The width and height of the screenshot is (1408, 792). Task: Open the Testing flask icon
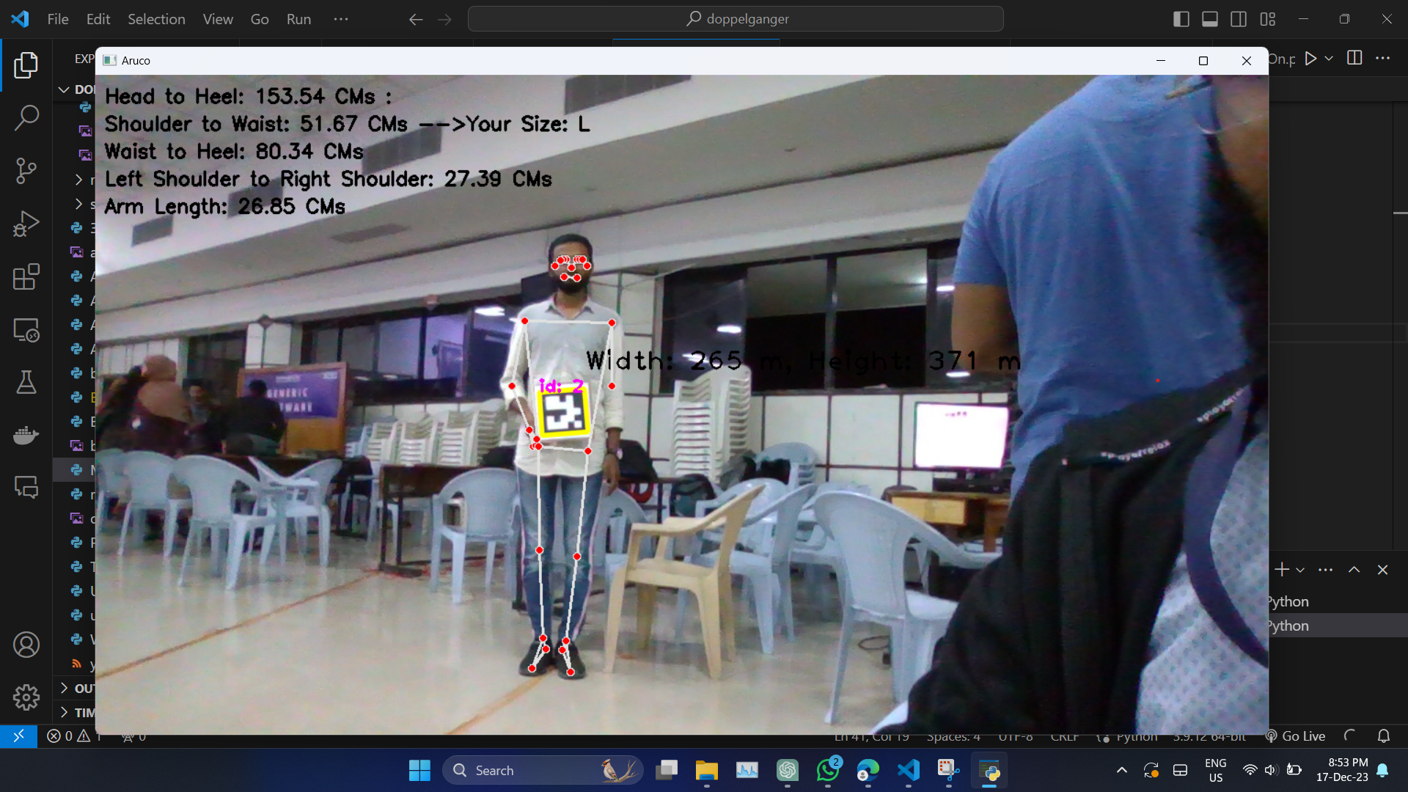click(x=26, y=382)
